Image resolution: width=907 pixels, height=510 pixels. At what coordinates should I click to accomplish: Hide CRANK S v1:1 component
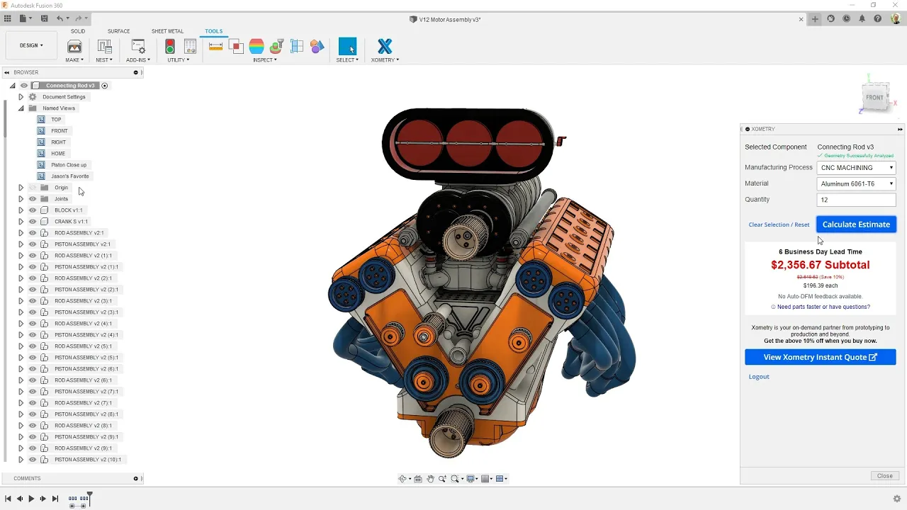tap(33, 222)
